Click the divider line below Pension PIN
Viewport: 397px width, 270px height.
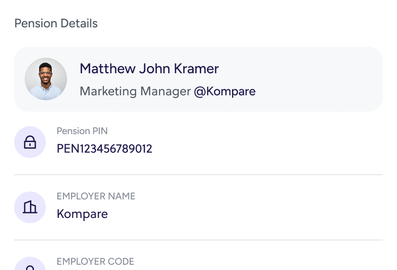pos(198,175)
